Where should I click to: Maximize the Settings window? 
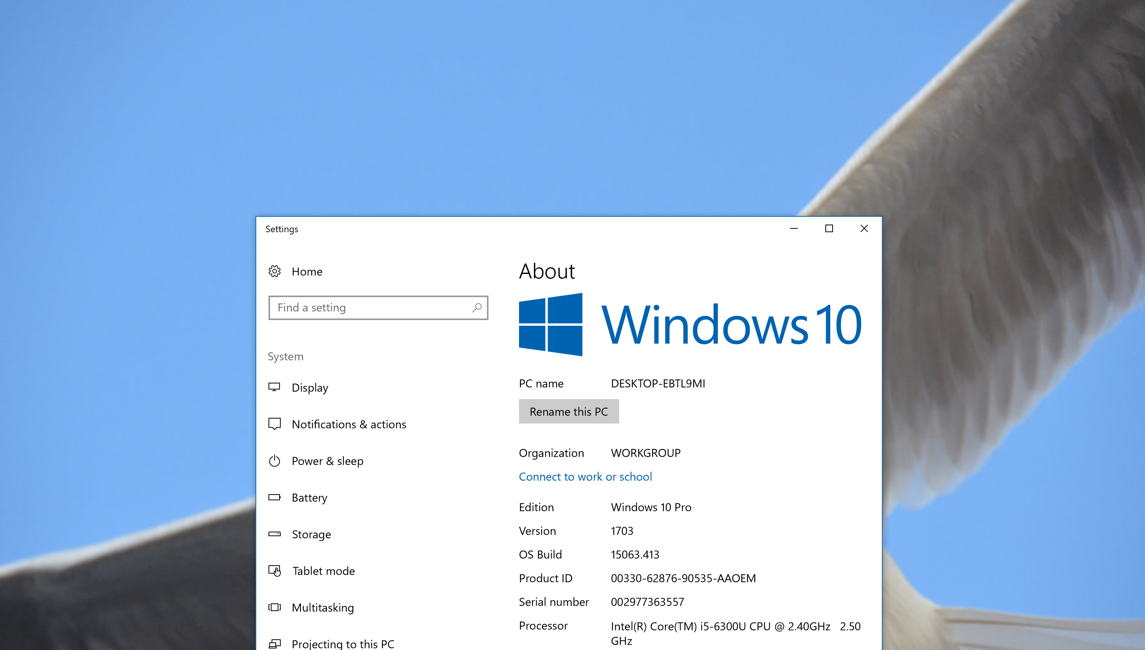tap(829, 229)
